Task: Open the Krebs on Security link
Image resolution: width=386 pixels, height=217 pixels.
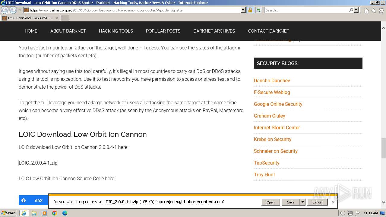Action: pos(273,139)
